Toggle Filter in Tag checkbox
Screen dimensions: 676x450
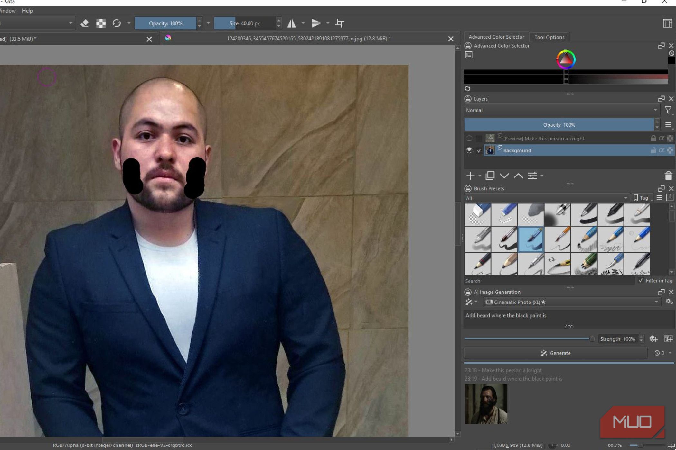pos(641,280)
